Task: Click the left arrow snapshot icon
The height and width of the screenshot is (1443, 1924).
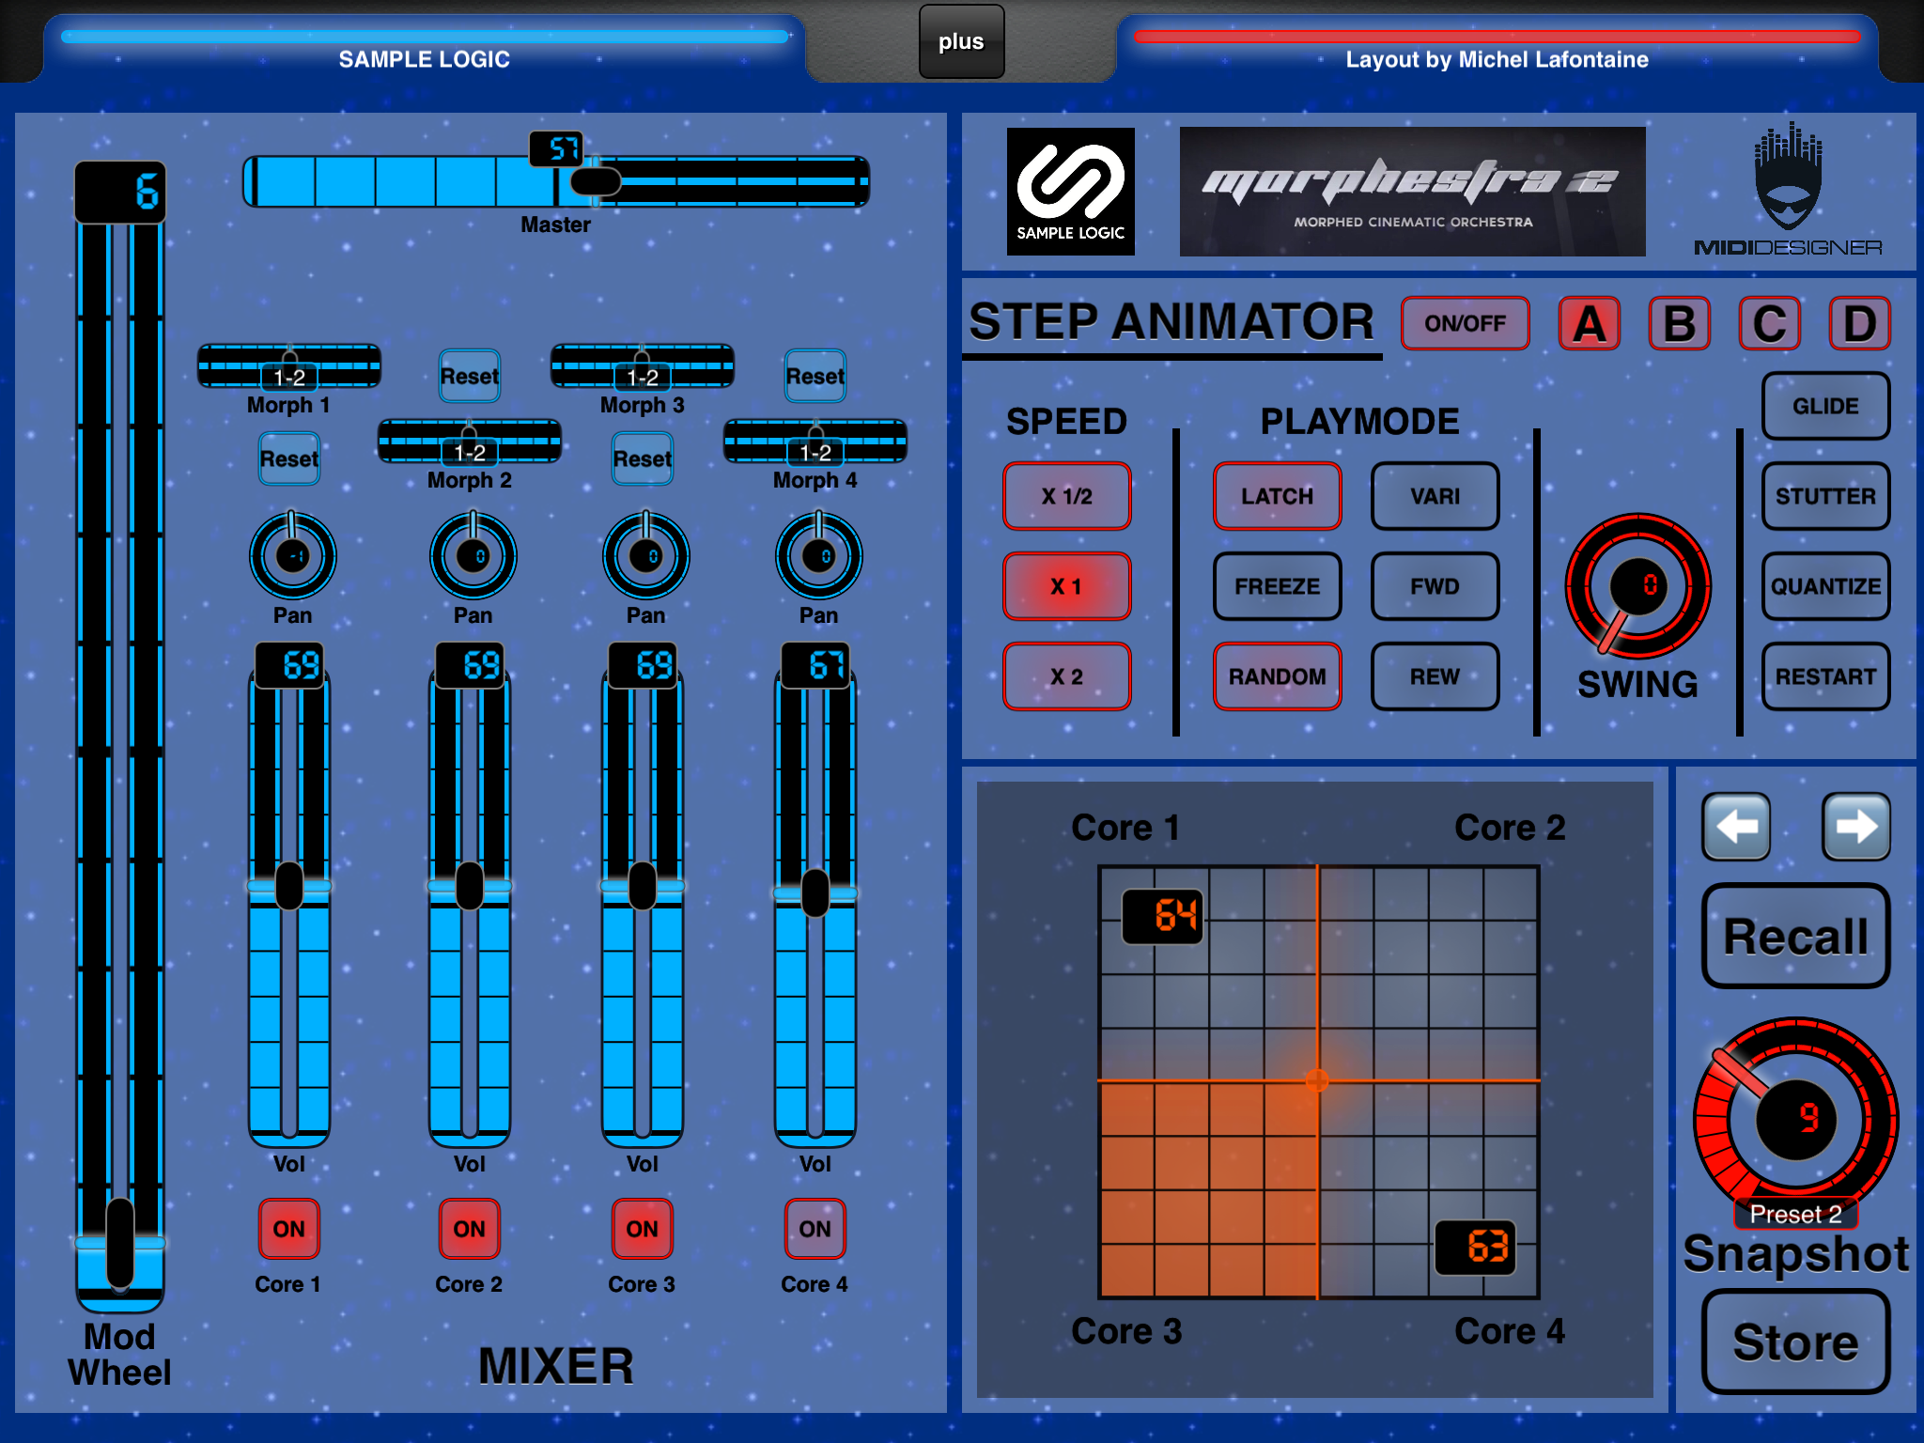Action: click(1736, 827)
